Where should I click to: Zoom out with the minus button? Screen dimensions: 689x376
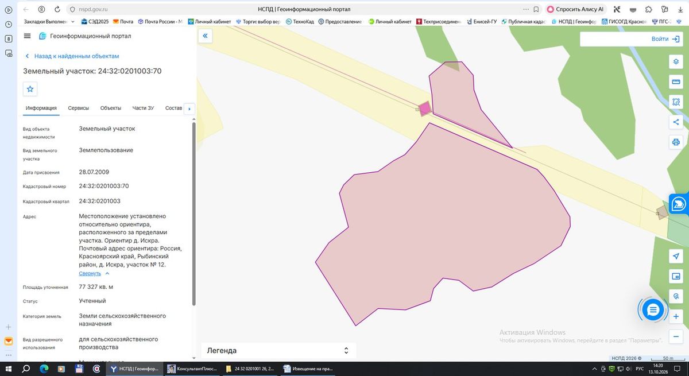tap(676, 336)
